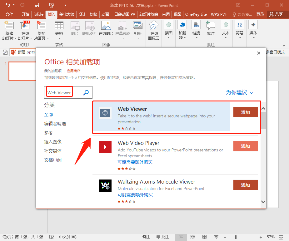
Task: Insert a table using the Table icon
Action: coord(59,26)
